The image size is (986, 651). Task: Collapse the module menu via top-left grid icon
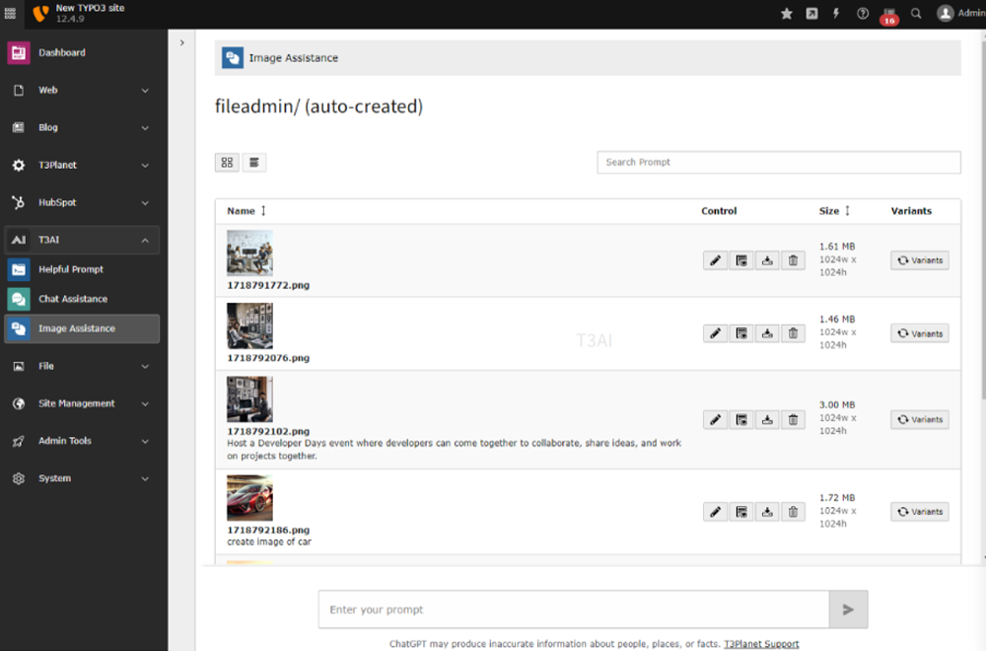[10, 13]
